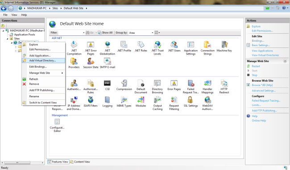Image resolution: width=290 pixels, height=170 pixels.
Task: Choose Add FTP Publishing in context menu
Action: [43, 90]
